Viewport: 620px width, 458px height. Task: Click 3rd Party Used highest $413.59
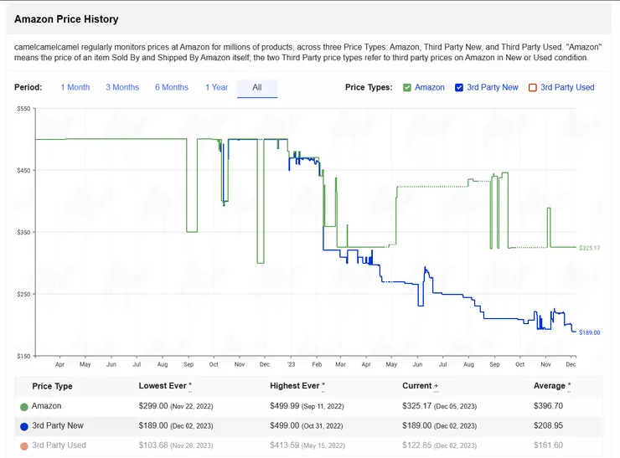click(x=285, y=445)
